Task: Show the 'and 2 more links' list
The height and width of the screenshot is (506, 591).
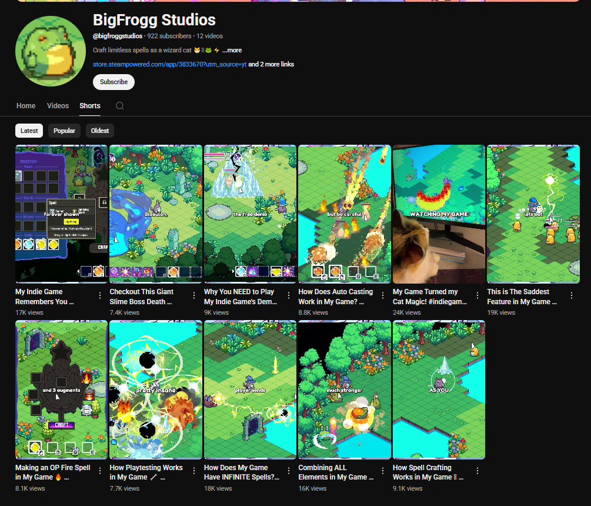Action: coord(271,65)
